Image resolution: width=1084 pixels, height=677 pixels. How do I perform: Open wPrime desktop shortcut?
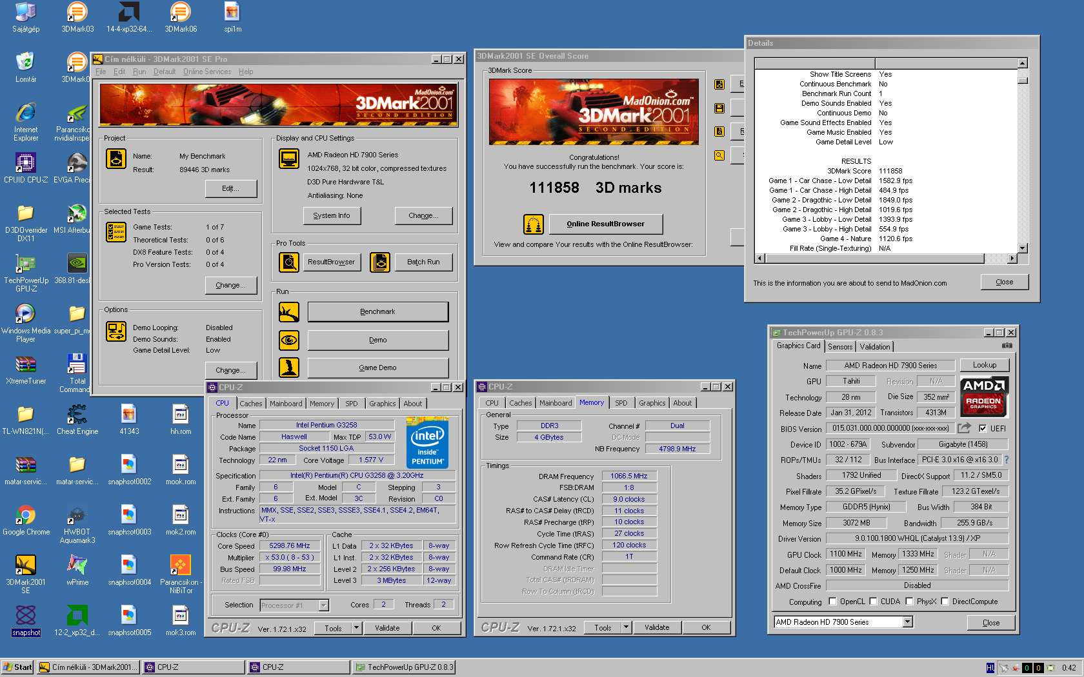(77, 571)
